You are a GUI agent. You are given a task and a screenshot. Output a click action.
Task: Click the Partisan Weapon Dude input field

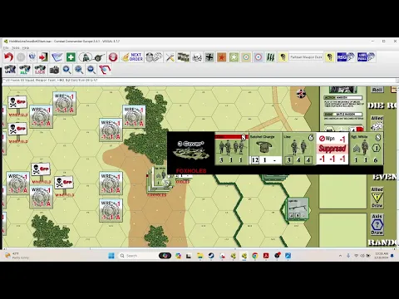click(306, 57)
